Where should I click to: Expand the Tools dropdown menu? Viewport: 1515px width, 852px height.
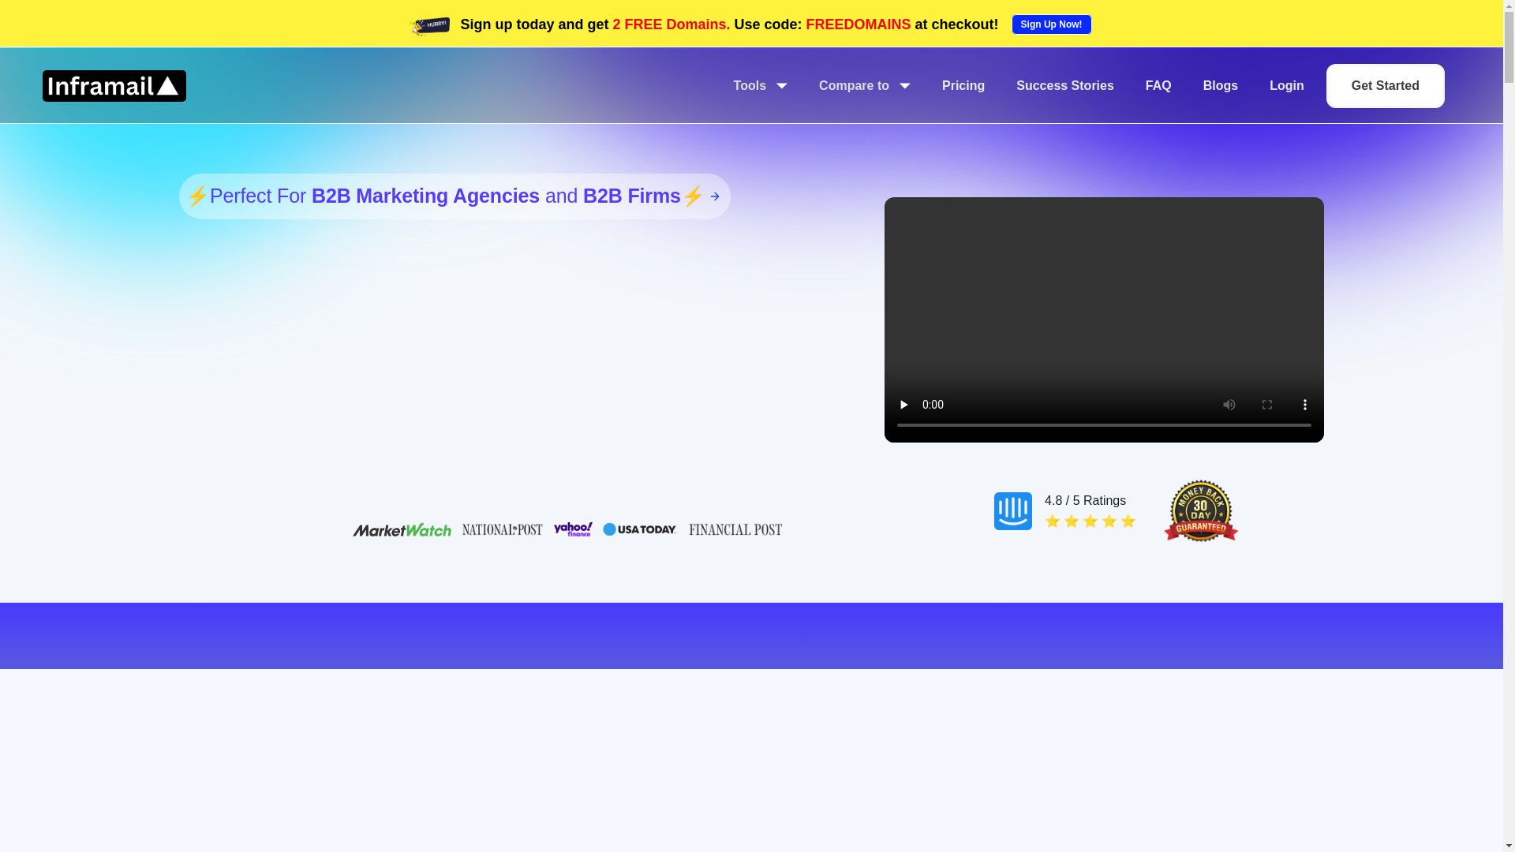(x=760, y=86)
